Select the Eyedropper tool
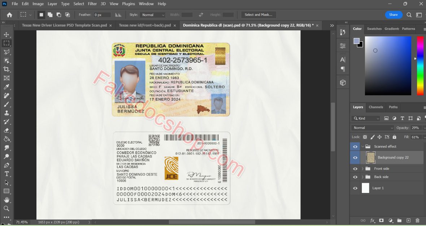Screen dimensions: 426x226 tap(6, 87)
